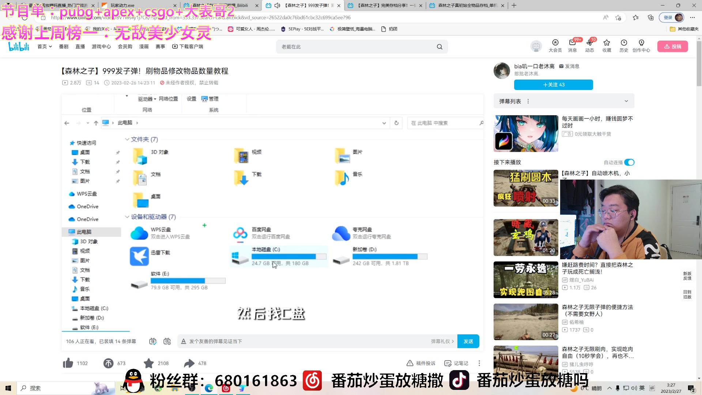Click the uploader avatar bia叽一口老沐离

(x=502, y=71)
